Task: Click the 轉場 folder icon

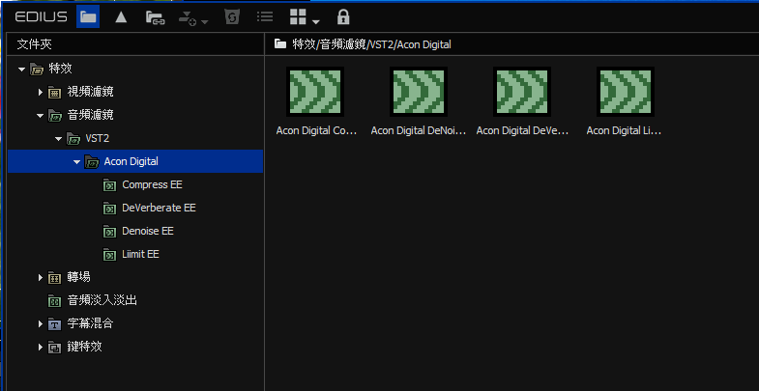Action: click(55, 278)
